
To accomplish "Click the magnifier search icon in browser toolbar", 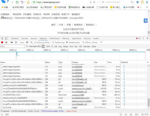I will [132, 2].
